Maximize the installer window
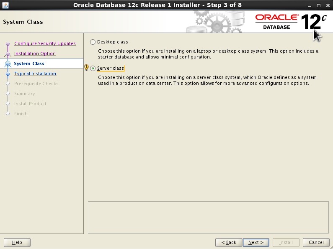The height and width of the screenshot is (249, 333). tap(319, 6)
